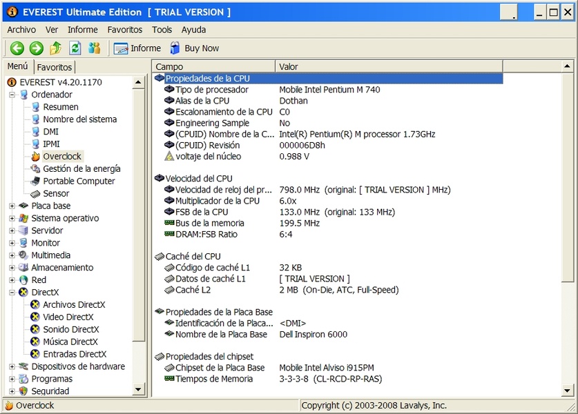Open Video DirectX in the tree
Image resolution: width=578 pixels, height=414 pixels.
[68, 317]
